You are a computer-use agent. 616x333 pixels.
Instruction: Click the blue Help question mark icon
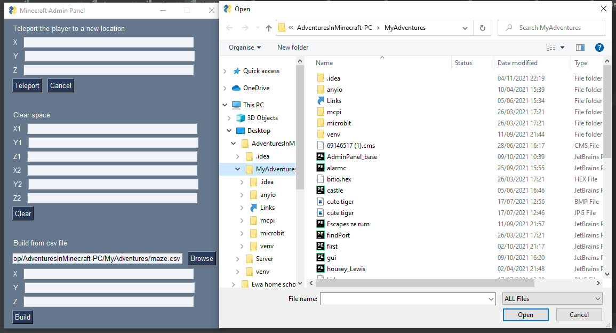599,47
